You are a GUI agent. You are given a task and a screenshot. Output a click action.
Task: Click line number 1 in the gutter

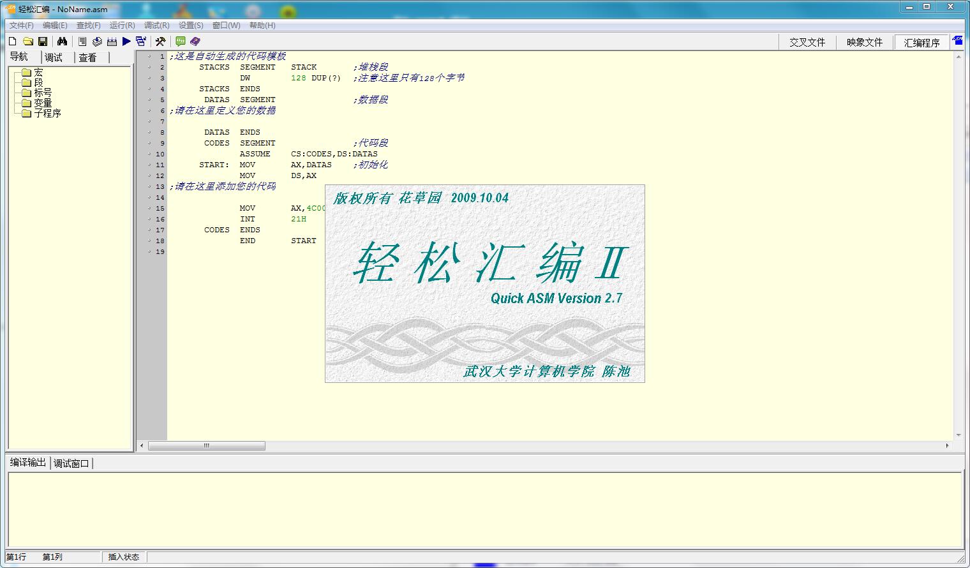(x=162, y=57)
